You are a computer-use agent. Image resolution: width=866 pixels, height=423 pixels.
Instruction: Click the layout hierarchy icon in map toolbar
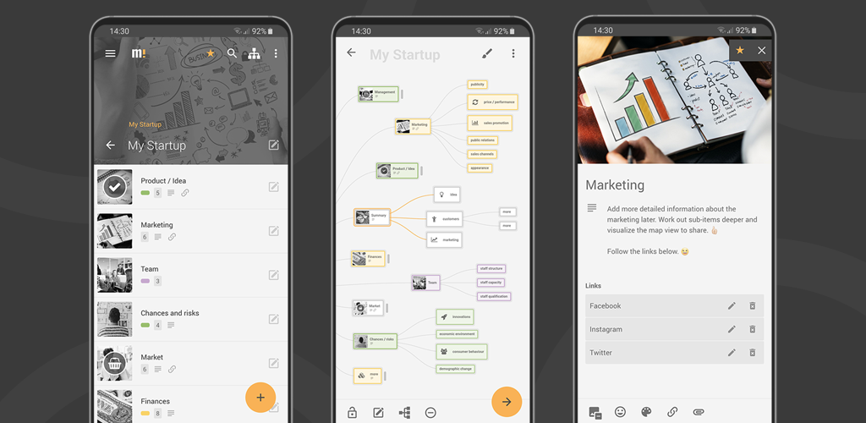click(405, 413)
